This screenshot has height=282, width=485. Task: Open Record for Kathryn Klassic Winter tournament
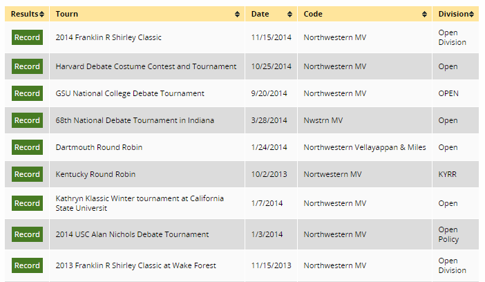[x=27, y=203]
